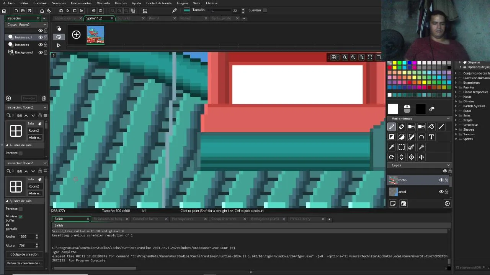Select the Ellipse tool

(401, 137)
